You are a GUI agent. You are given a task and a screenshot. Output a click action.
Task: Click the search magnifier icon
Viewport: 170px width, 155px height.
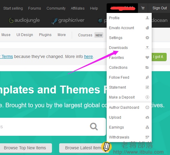[94, 126]
